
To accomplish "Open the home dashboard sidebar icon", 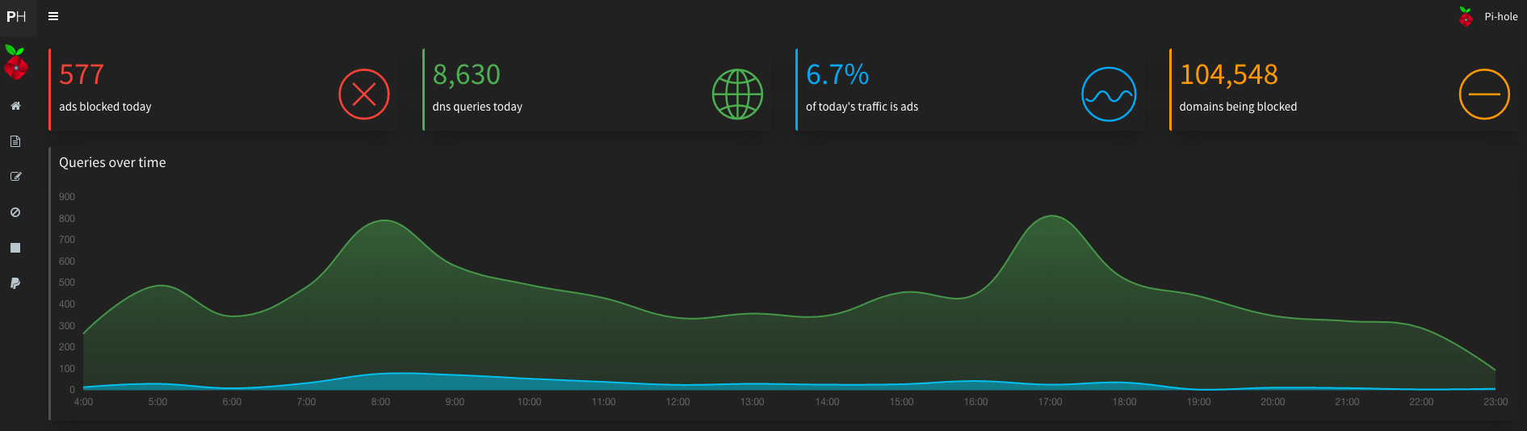I will (15, 106).
